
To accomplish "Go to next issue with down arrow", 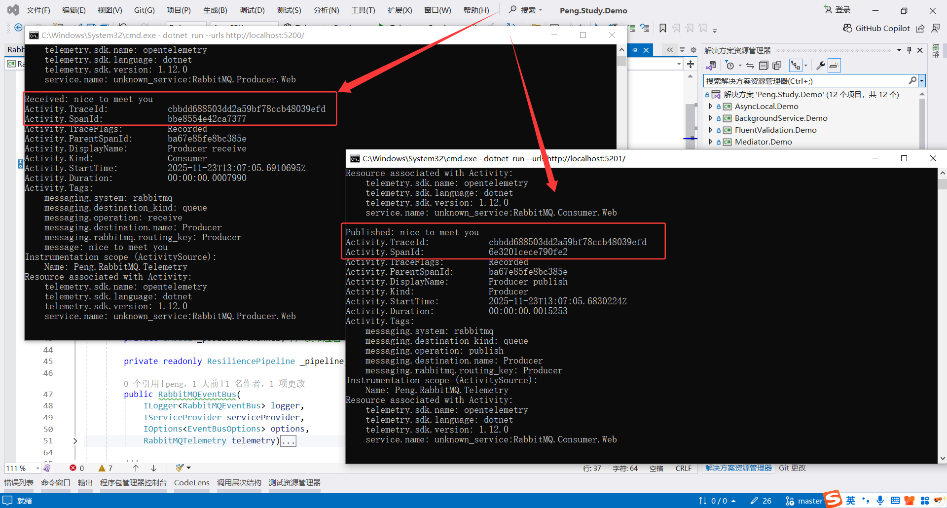I will pyautogui.click(x=154, y=468).
